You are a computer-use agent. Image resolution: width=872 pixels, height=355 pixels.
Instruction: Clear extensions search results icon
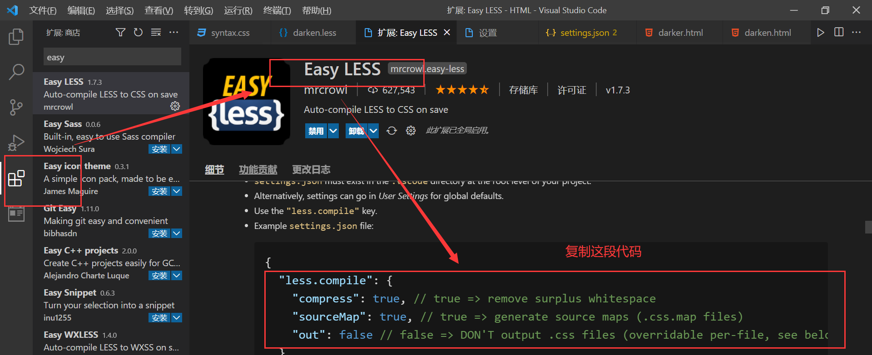[156, 32]
